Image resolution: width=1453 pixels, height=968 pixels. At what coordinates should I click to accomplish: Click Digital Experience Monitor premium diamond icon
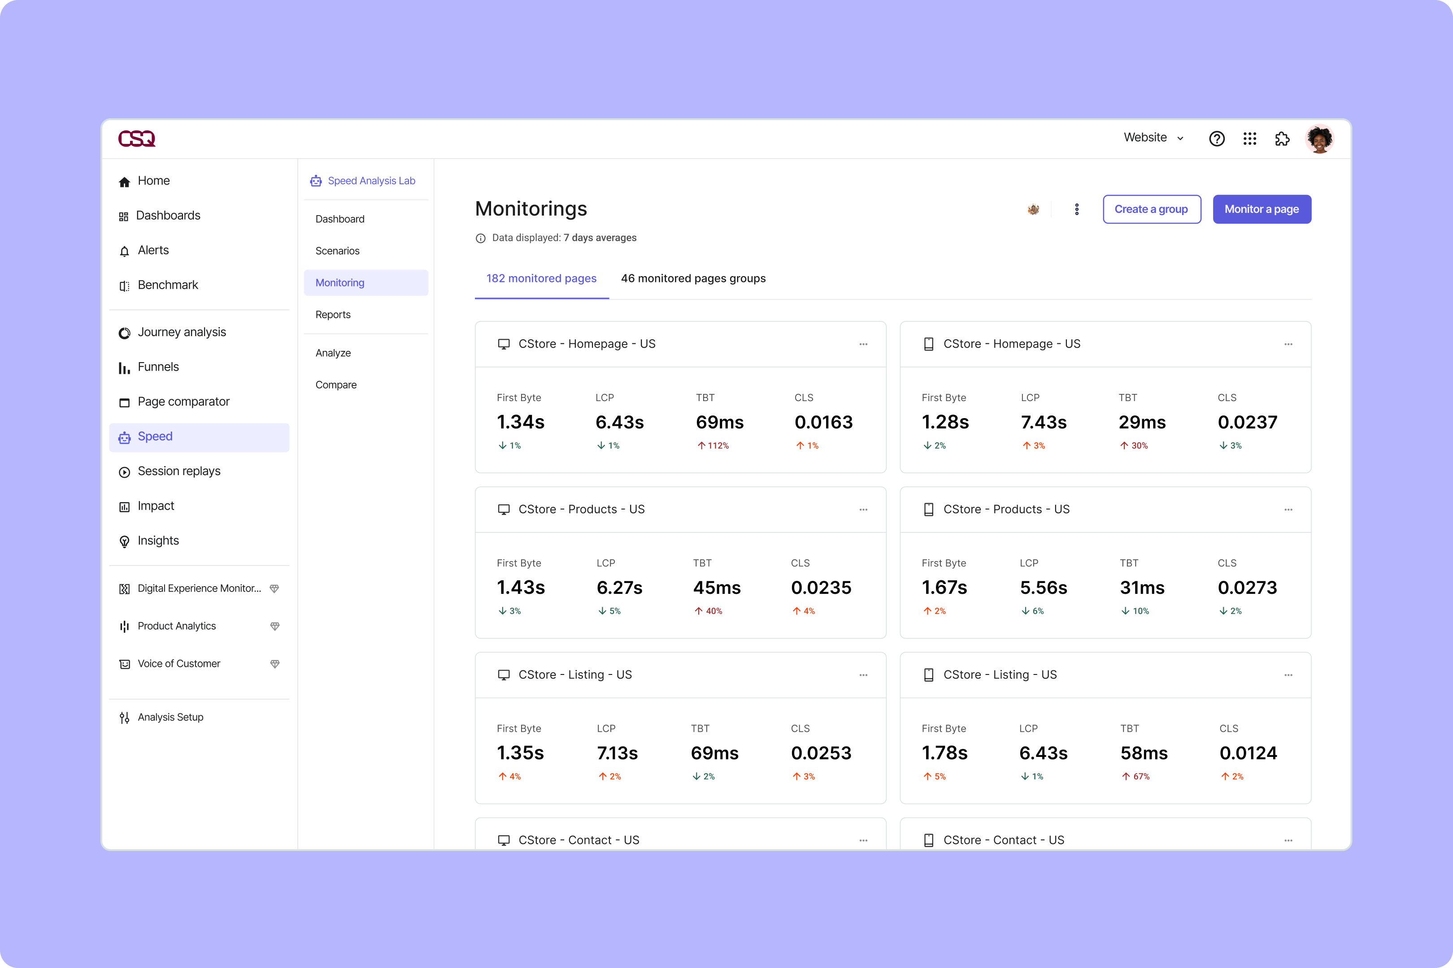274,588
